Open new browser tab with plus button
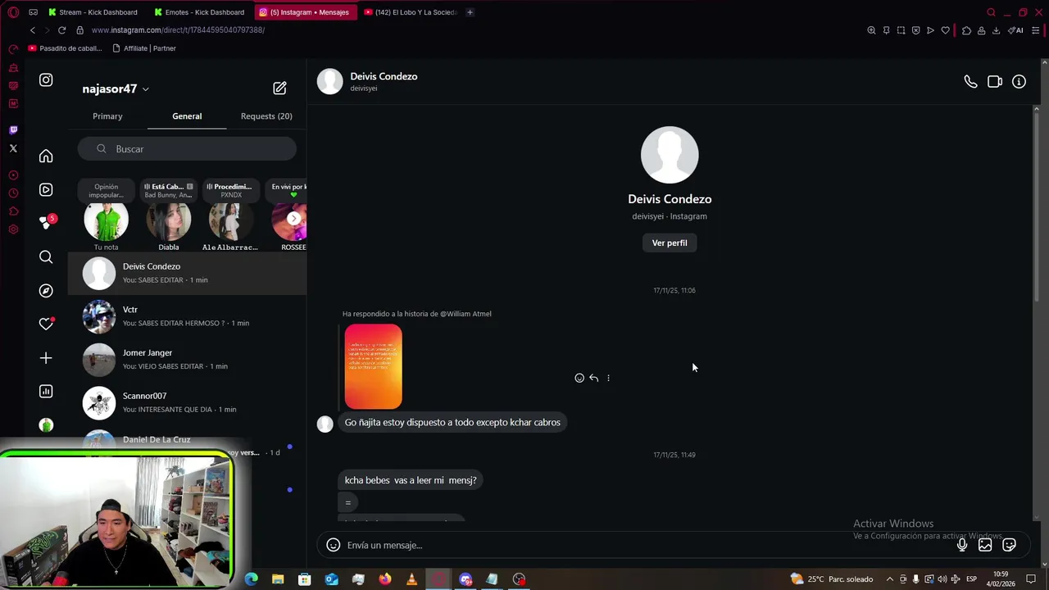1049x590 pixels. click(470, 12)
